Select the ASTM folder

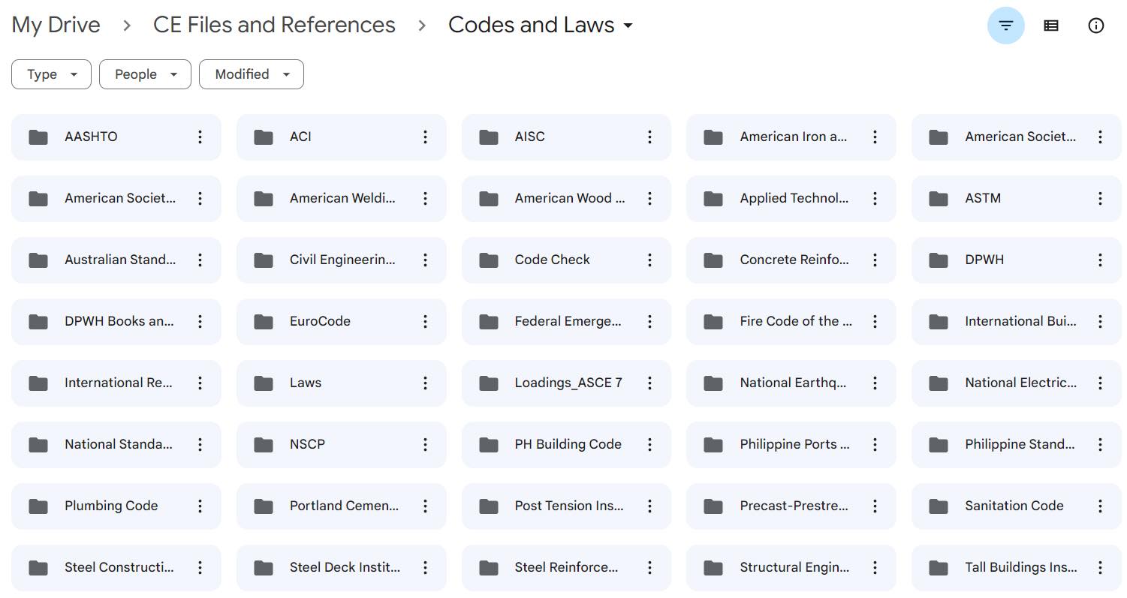pyautogui.click(x=1017, y=198)
